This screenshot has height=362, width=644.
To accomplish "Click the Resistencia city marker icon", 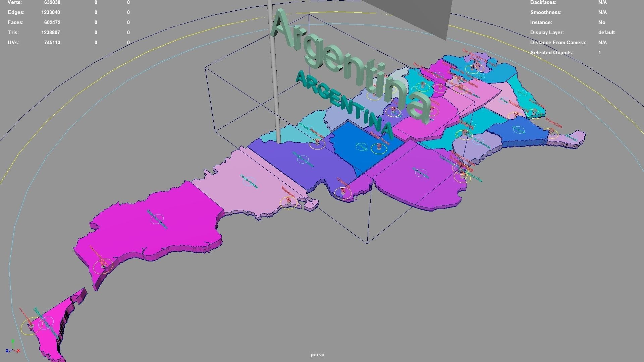I will 517,114.
